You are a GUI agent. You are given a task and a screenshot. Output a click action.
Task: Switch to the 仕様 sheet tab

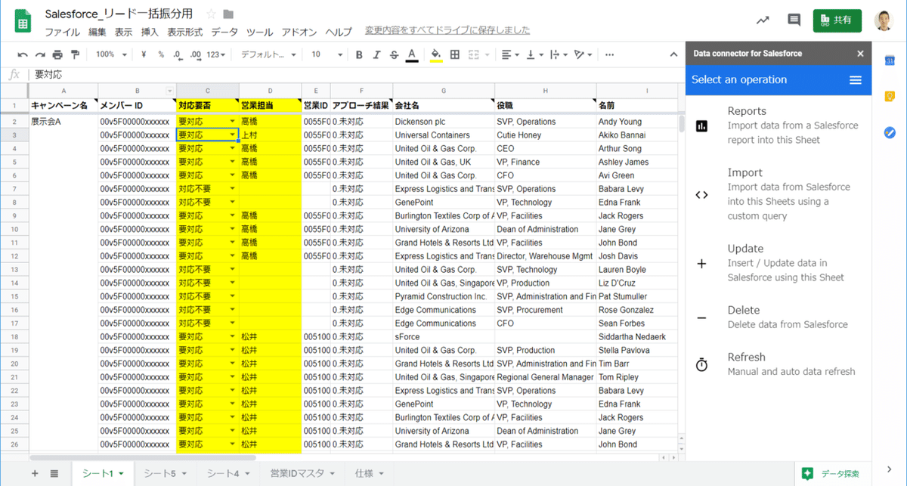click(x=370, y=474)
